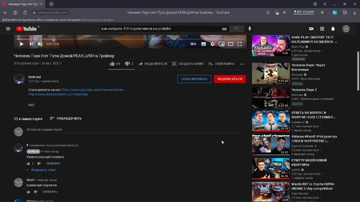Click the search magnifier button

(x=236, y=29)
